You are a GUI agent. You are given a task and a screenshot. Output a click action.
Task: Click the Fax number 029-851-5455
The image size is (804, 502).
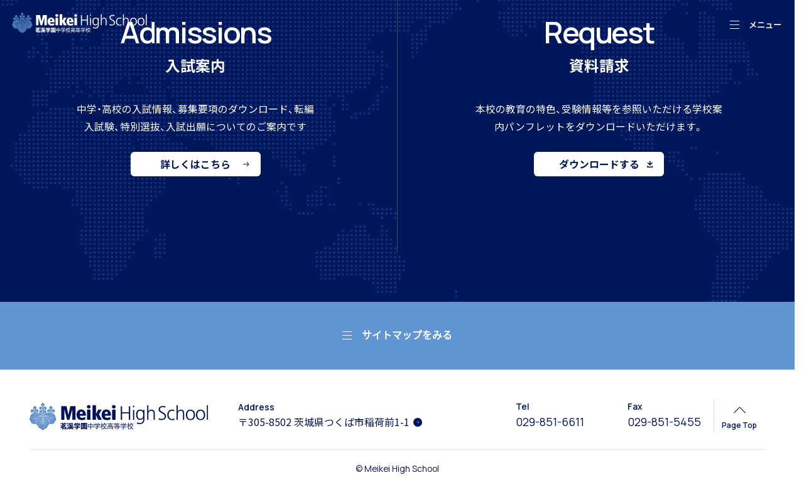coord(664,422)
